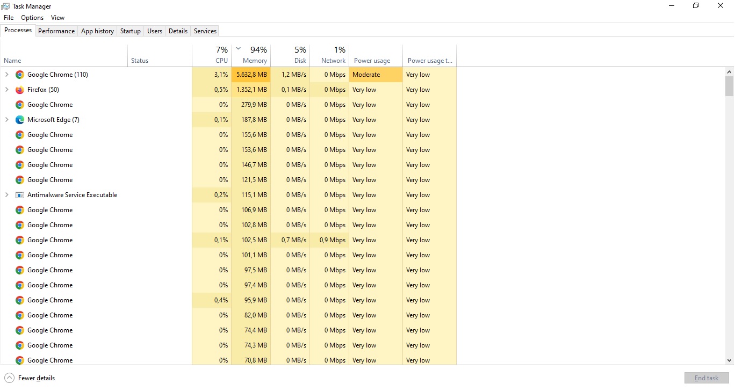This screenshot has height=391, width=735.
Task: Click the Microsoft Edge browser icon
Action: [19, 120]
